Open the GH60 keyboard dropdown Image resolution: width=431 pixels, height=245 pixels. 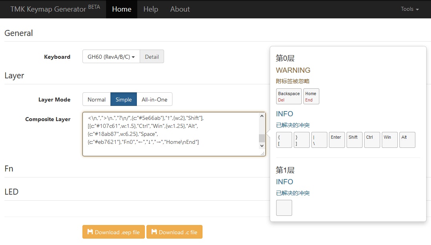pyautogui.click(x=111, y=57)
